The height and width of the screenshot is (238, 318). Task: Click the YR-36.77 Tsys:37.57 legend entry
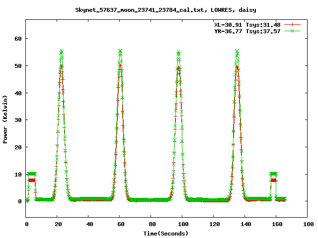click(x=247, y=31)
